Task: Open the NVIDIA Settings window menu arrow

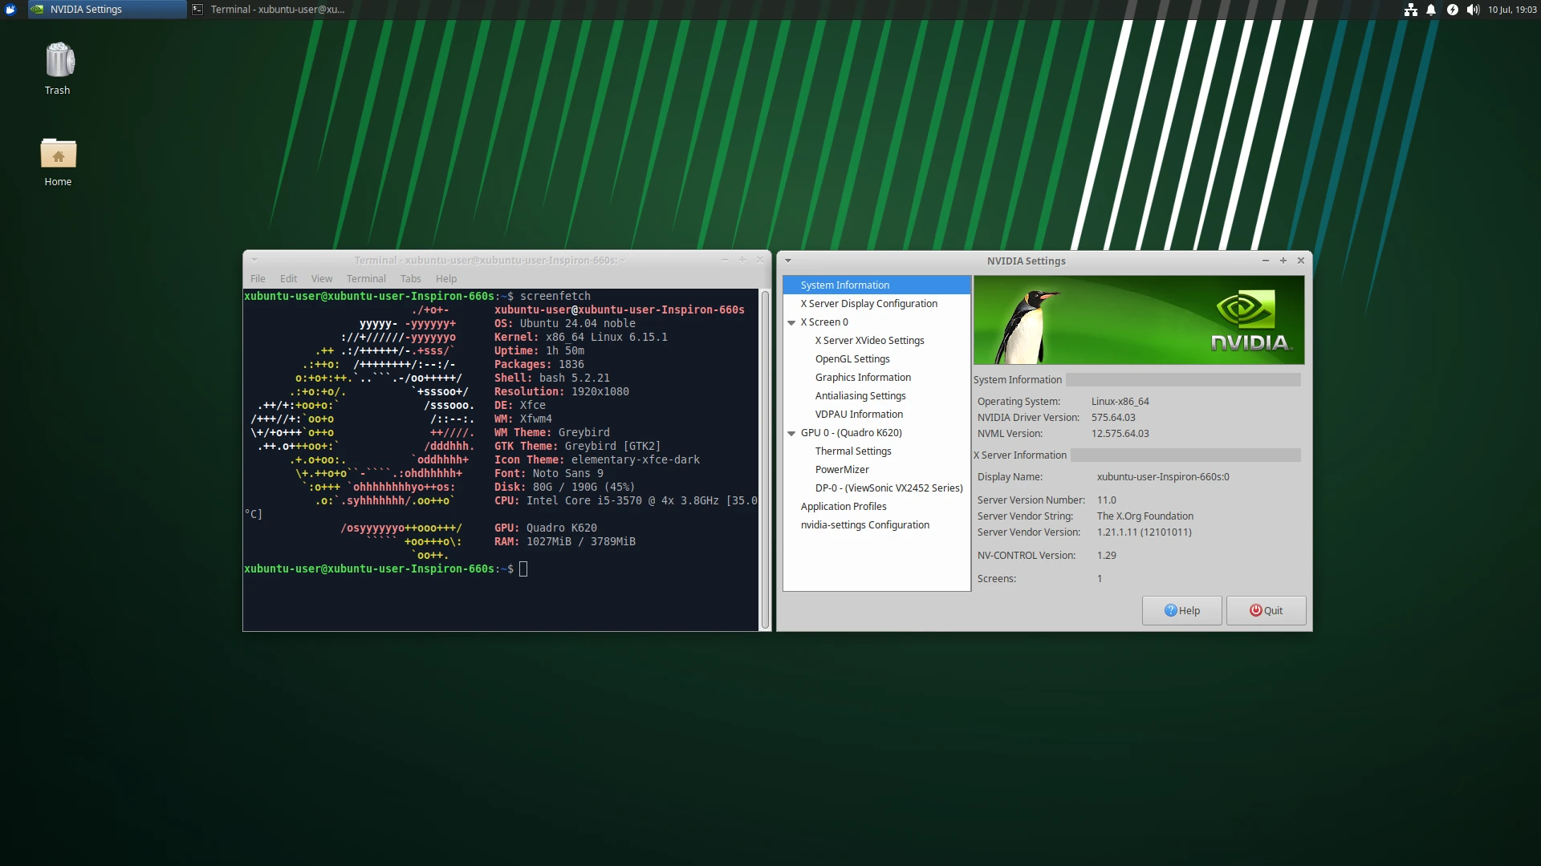Action: click(x=788, y=261)
